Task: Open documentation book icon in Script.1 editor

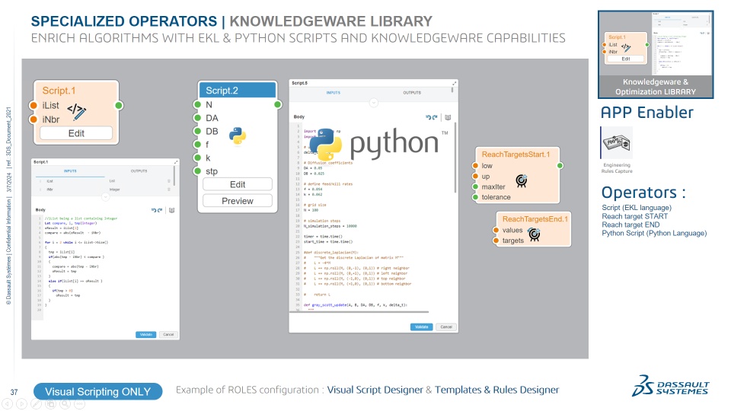Action: click(x=171, y=210)
